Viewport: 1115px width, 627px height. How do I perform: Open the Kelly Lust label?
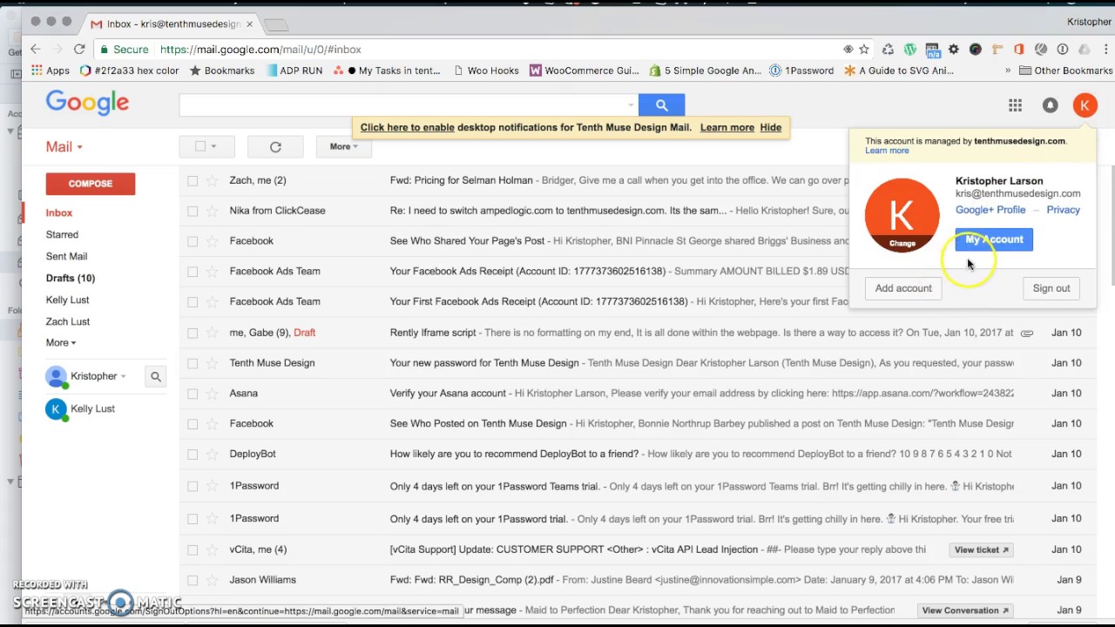click(67, 300)
